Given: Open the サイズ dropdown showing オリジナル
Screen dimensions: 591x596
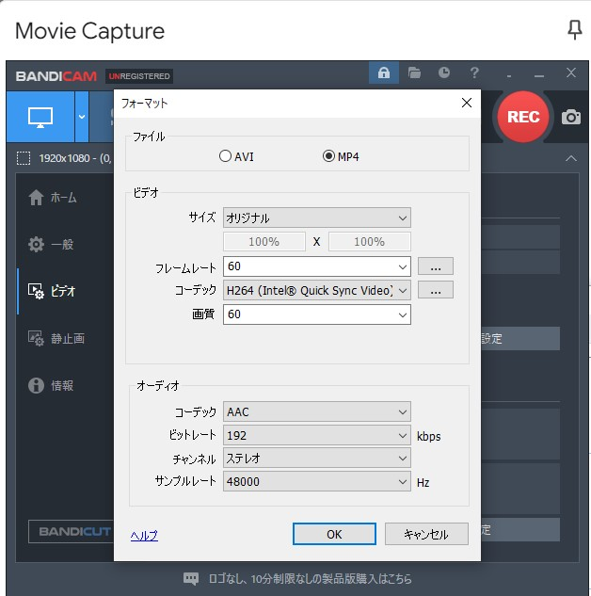Looking at the screenshot, I should coord(317,218).
